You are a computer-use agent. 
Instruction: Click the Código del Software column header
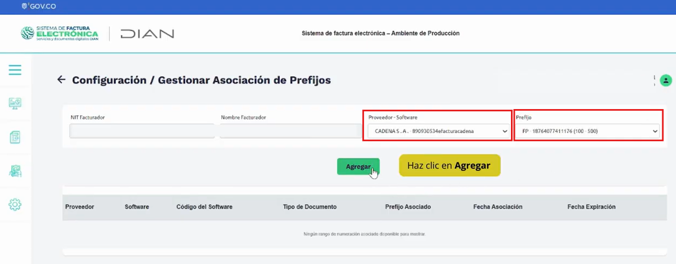(x=204, y=207)
